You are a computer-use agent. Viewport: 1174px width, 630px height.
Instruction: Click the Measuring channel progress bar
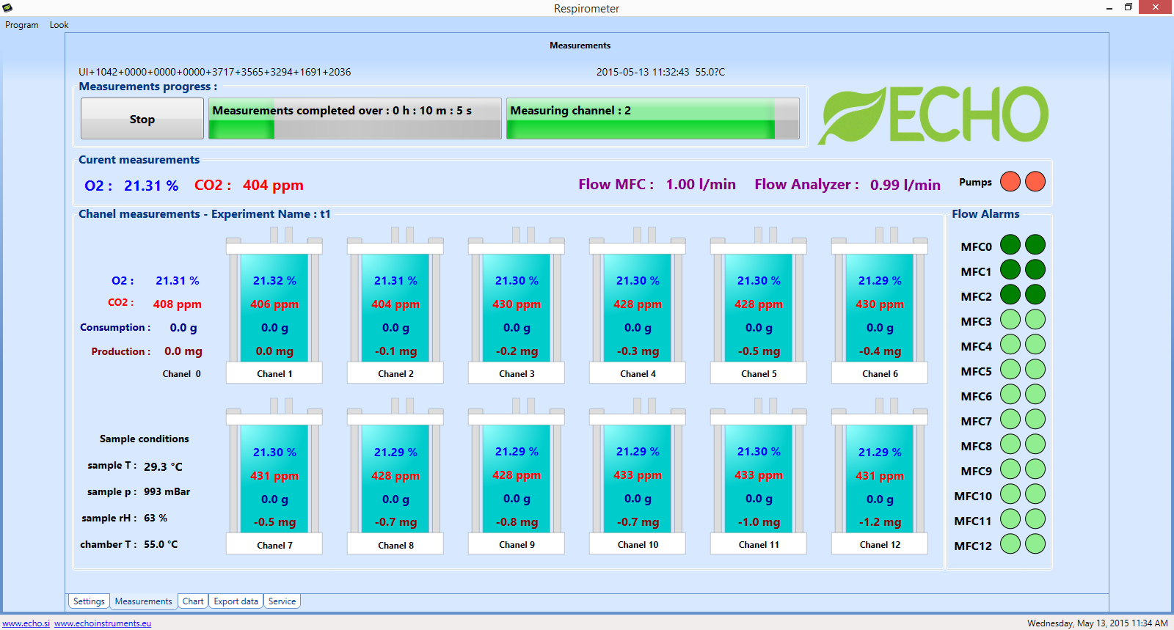pos(652,119)
